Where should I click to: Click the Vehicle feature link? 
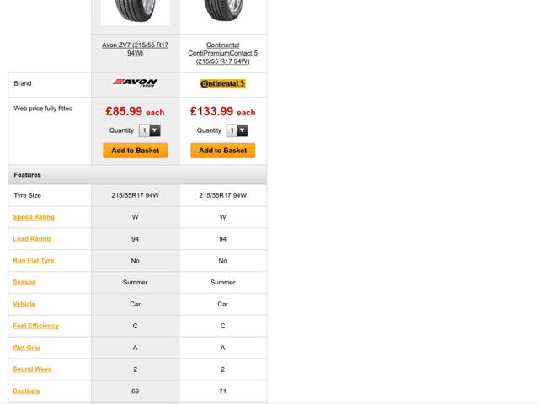(x=24, y=304)
